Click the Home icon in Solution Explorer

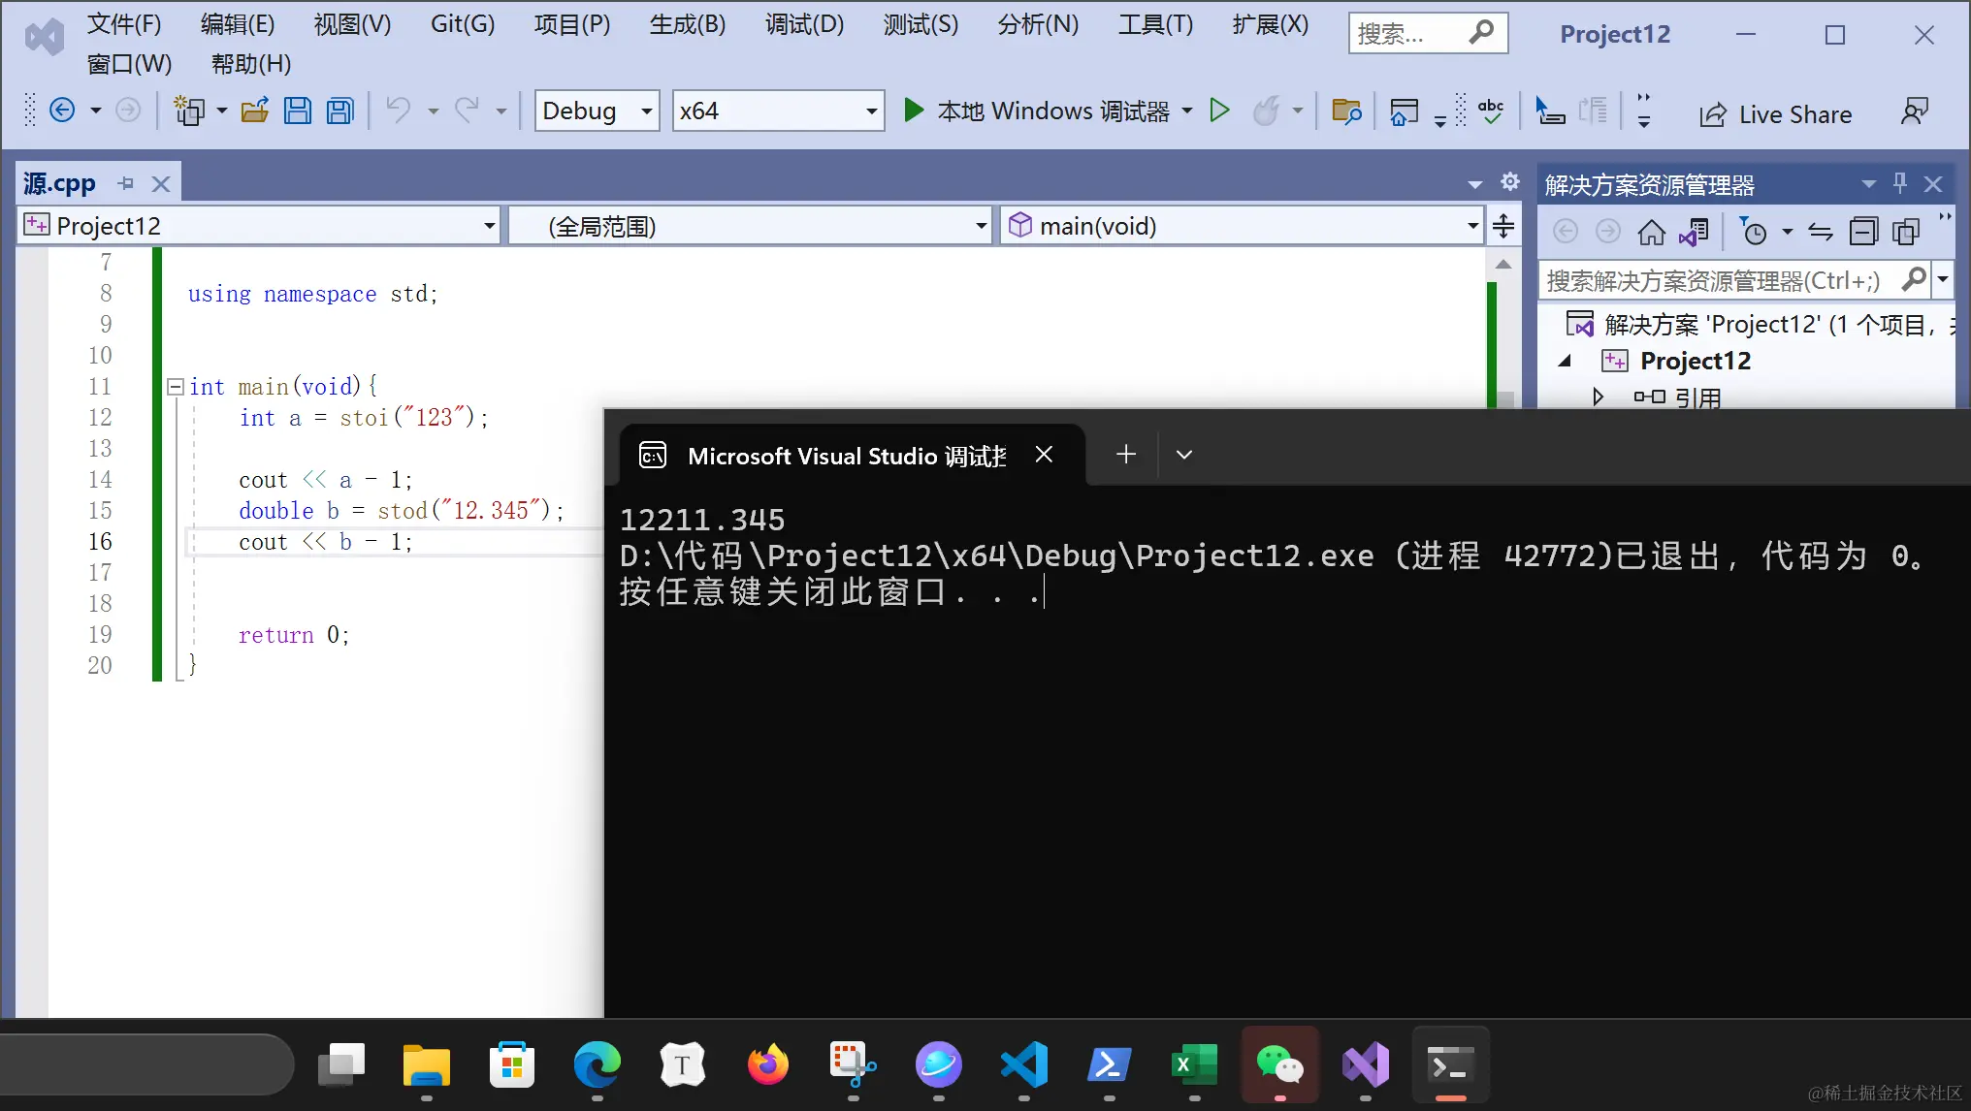click(x=1651, y=232)
